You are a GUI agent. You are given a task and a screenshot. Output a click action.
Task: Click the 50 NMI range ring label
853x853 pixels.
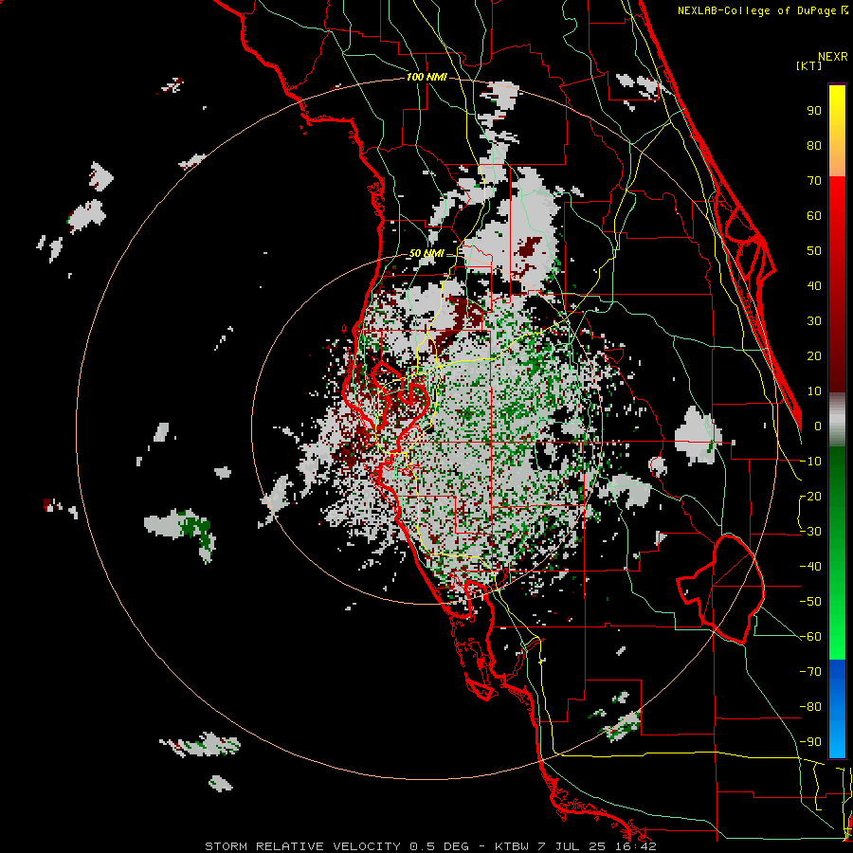(426, 253)
